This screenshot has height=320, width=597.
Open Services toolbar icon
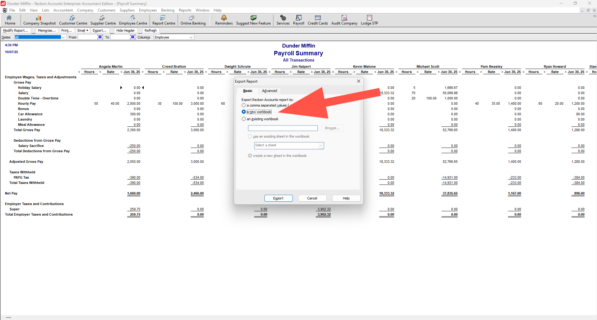click(283, 20)
